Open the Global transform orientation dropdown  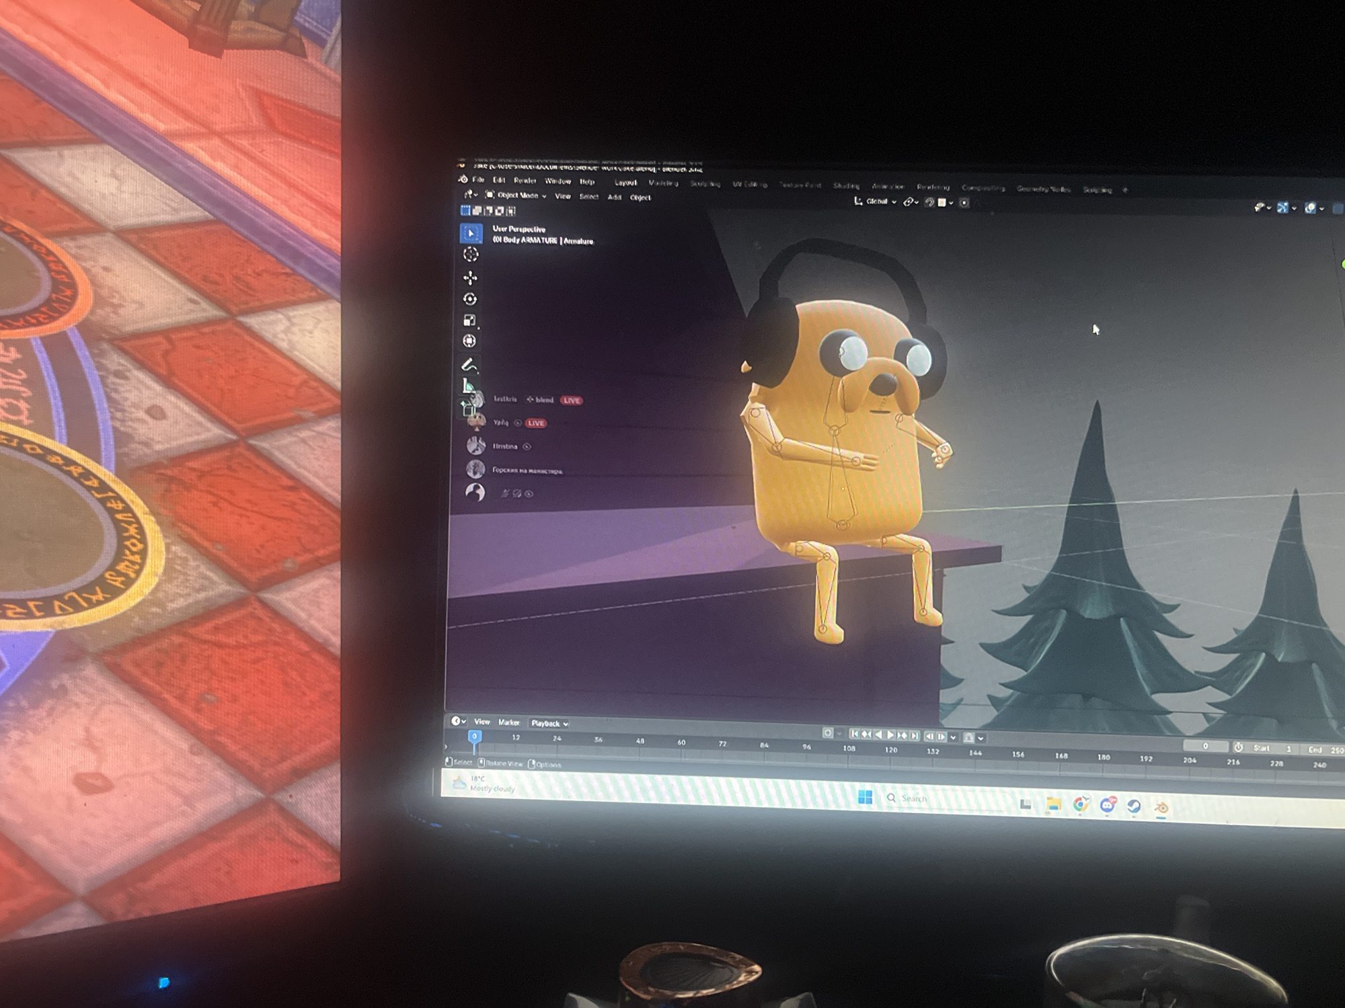pyautogui.click(x=875, y=202)
